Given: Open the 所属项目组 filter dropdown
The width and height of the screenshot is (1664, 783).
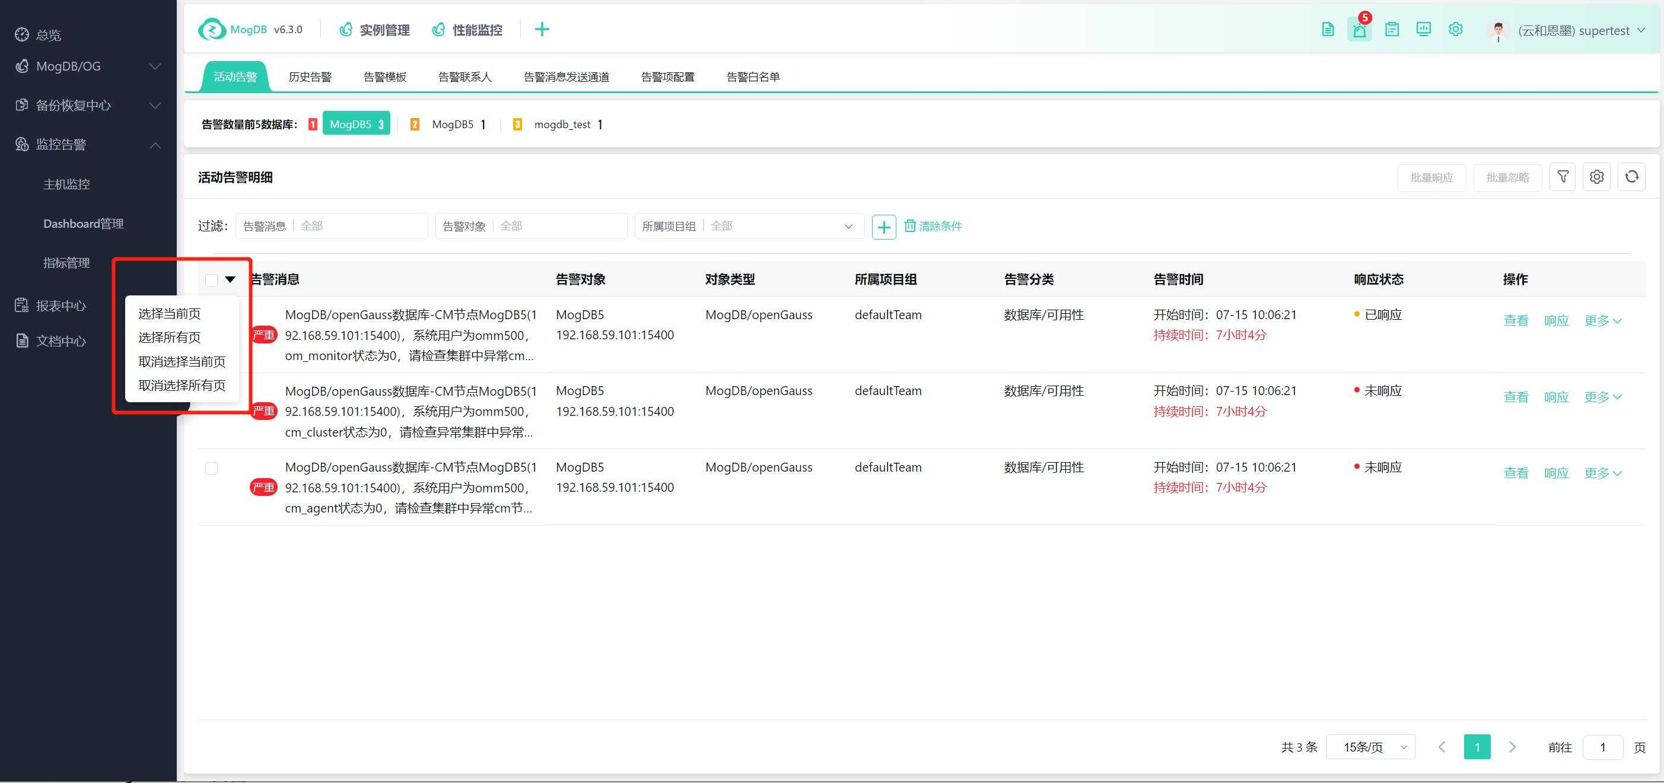Looking at the screenshot, I should [x=749, y=226].
